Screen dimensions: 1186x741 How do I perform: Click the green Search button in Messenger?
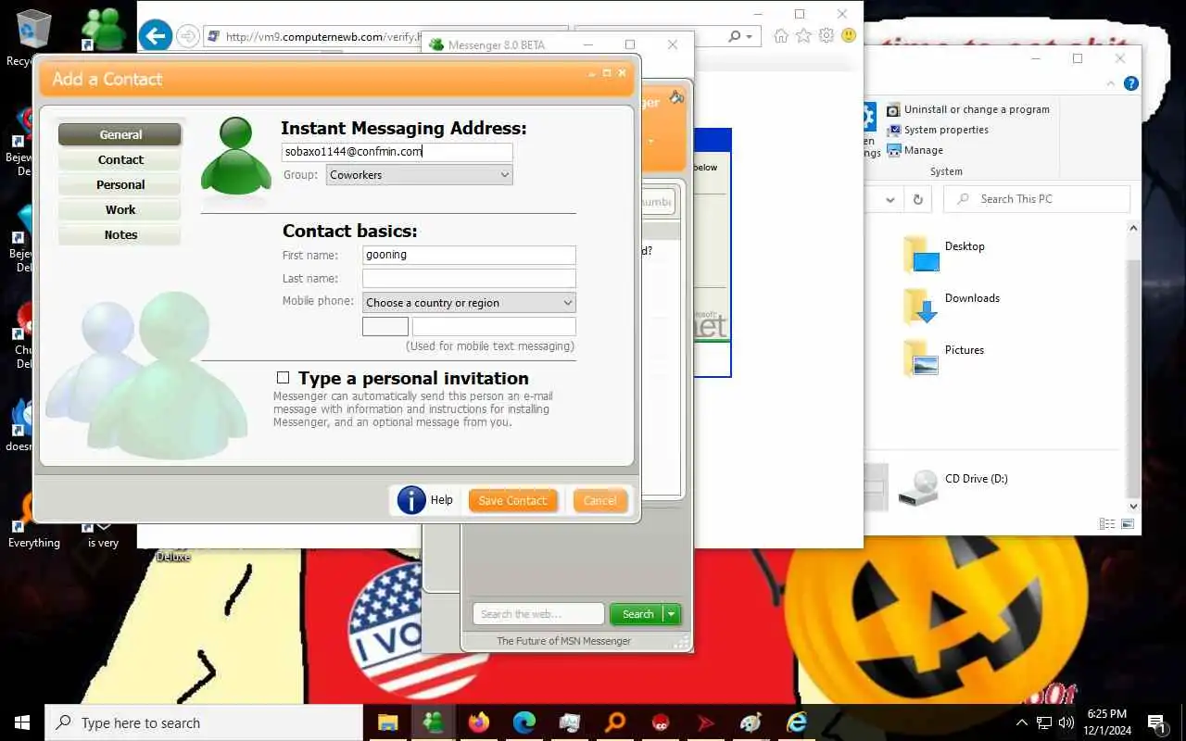pos(637,614)
